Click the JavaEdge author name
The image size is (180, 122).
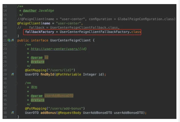click(x=46, y=11)
